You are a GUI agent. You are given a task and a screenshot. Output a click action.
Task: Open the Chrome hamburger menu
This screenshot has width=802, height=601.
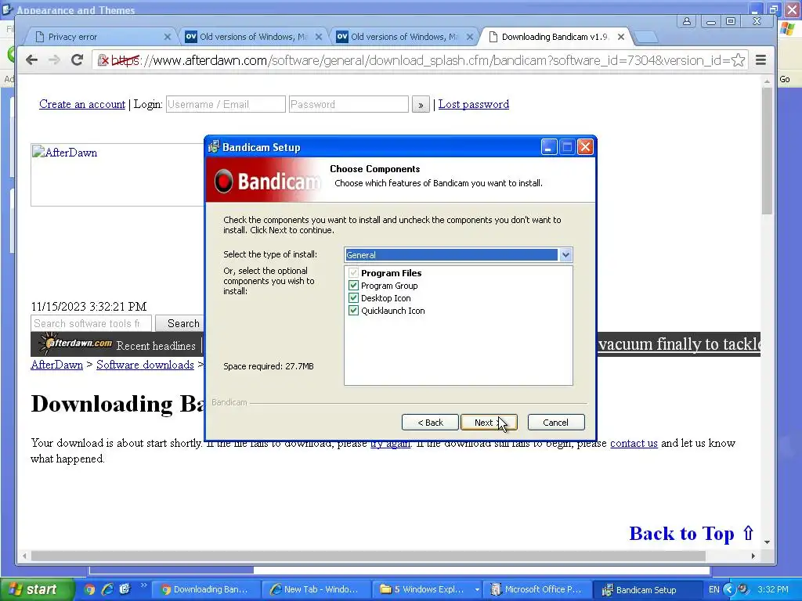tap(761, 60)
